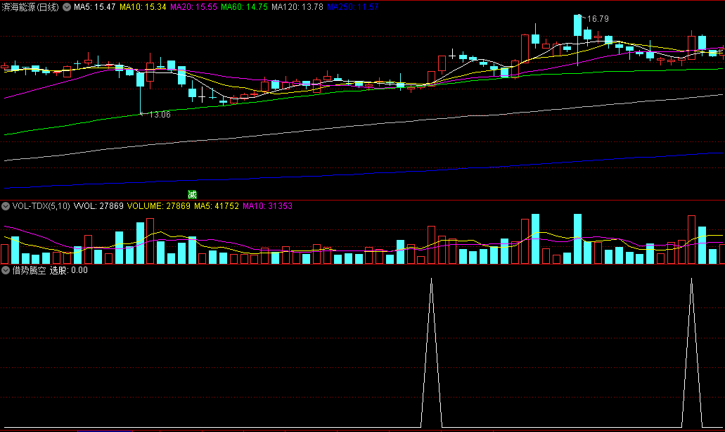Click the MA120: 13.78 label
Screen dimensions: 725x432
(x=297, y=7)
